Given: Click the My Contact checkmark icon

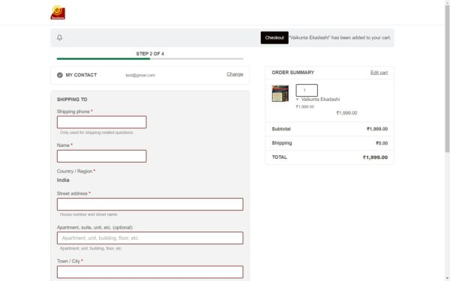Looking at the screenshot, I should 60,75.
